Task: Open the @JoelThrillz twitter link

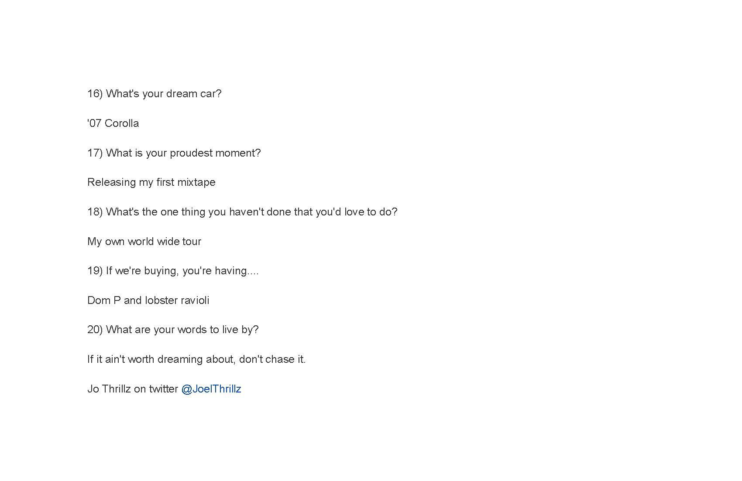Action: coord(211,389)
